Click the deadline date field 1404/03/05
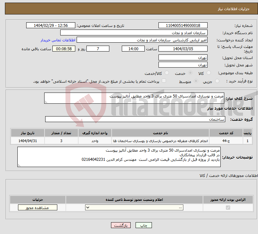Screen dimensions: 258x234 point(183,49)
